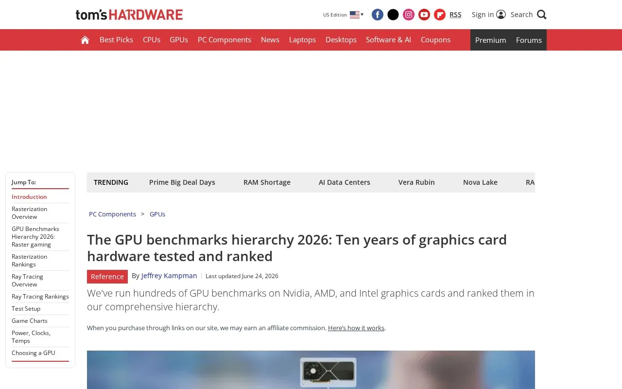
Task: Open the "Here's how it works" link
Action: click(356, 328)
